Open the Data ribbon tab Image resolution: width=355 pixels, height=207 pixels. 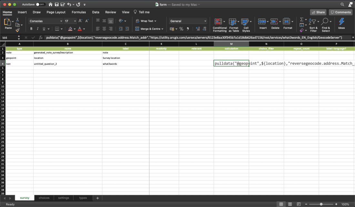pos(96,12)
